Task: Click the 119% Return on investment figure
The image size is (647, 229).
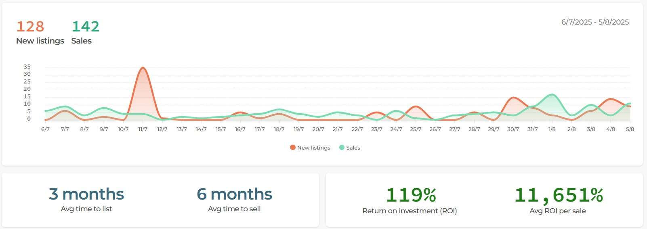Action: tap(410, 195)
